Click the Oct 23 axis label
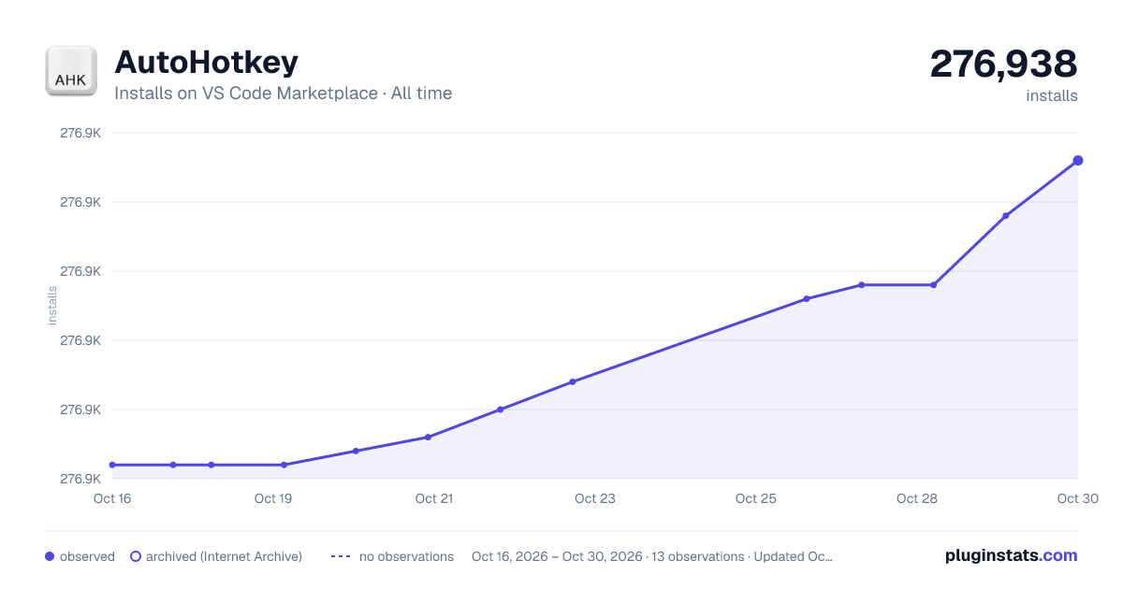Screen dimensions: 1123x589 click(595, 498)
